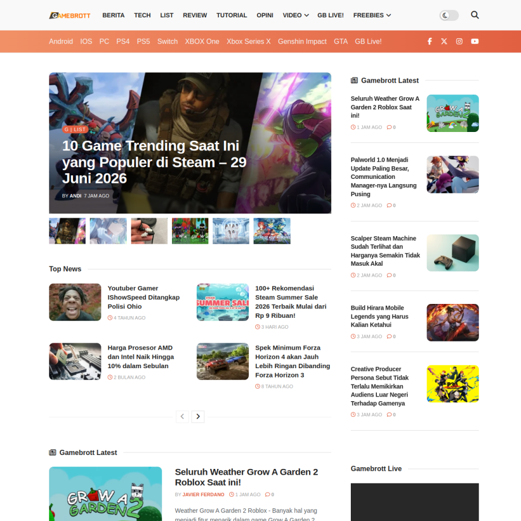The width and height of the screenshot is (521, 521).
Task: Select PS4 category link
Action: coord(123,42)
